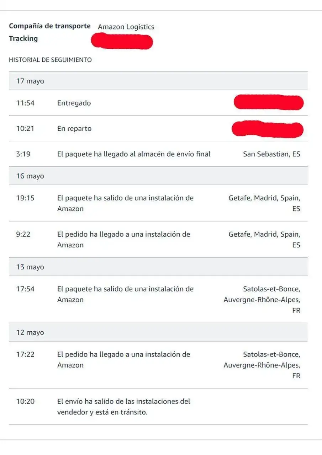Click the redacted location beside En reparto
Screen dimensions: 322x455
click(267, 129)
